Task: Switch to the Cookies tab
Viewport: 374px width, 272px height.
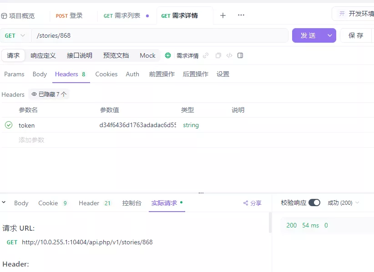Action: click(106, 74)
